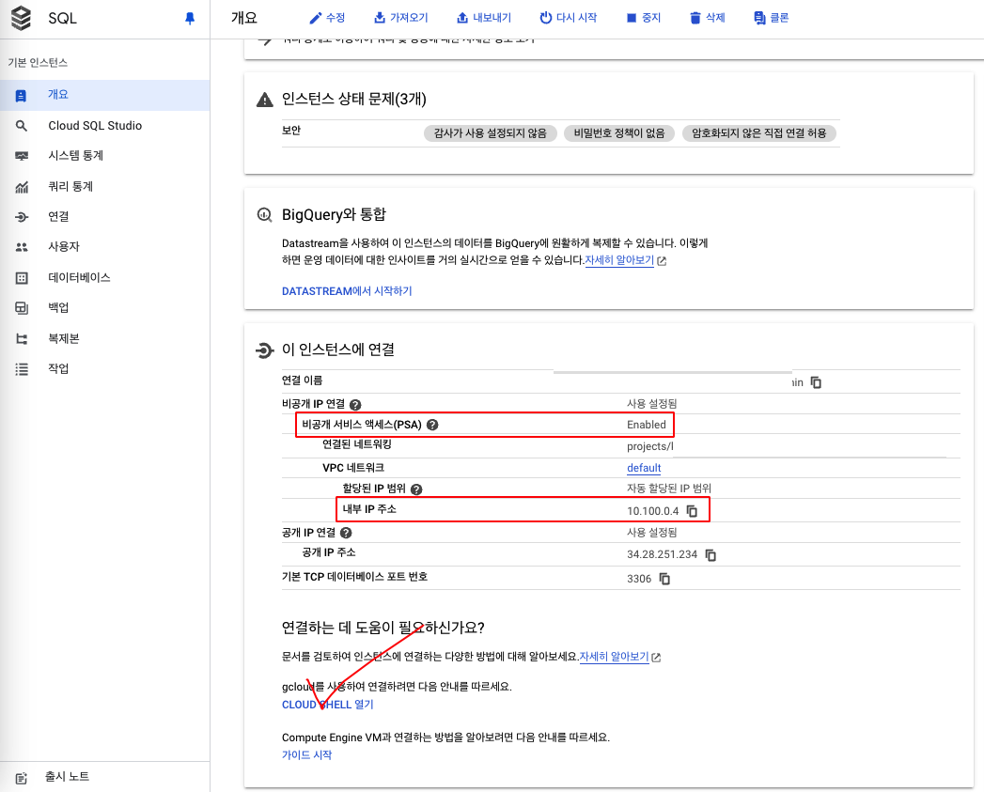
Task: Open the default VPC network link
Action: pos(644,468)
